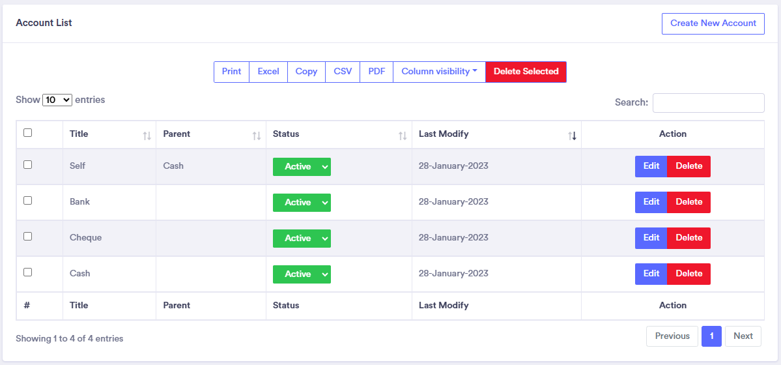Sort table by Parent column arrows

(257, 136)
